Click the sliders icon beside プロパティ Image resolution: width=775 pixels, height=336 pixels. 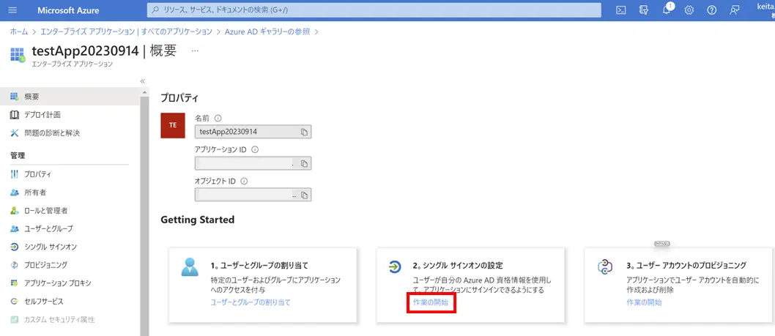click(x=15, y=174)
